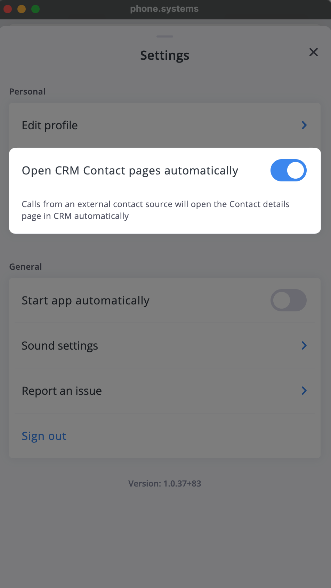Sign out of the account
The height and width of the screenshot is (588, 331).
point(44,436)
